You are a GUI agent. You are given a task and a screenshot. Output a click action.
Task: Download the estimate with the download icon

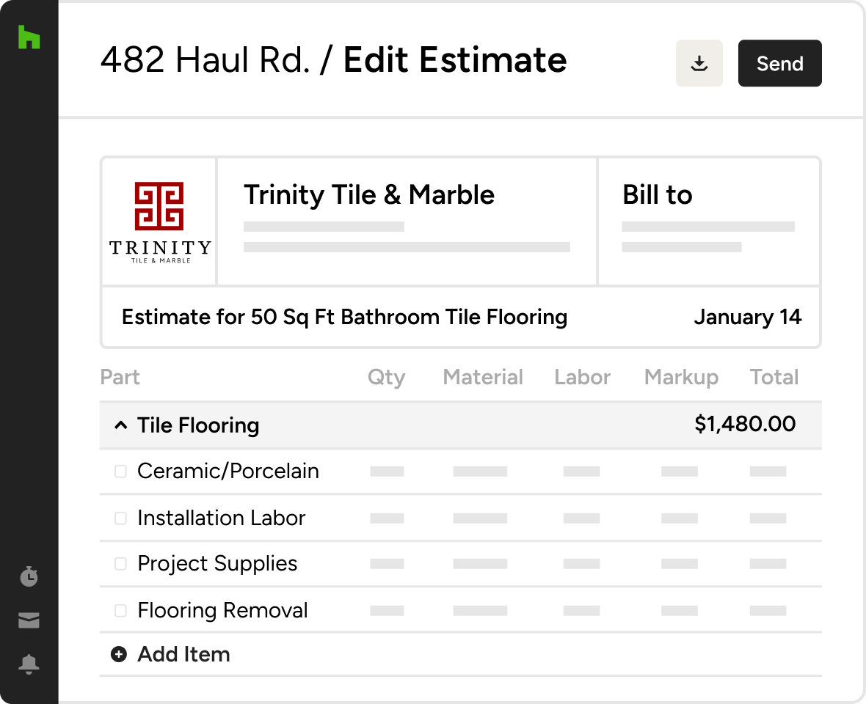click(699, 64)
